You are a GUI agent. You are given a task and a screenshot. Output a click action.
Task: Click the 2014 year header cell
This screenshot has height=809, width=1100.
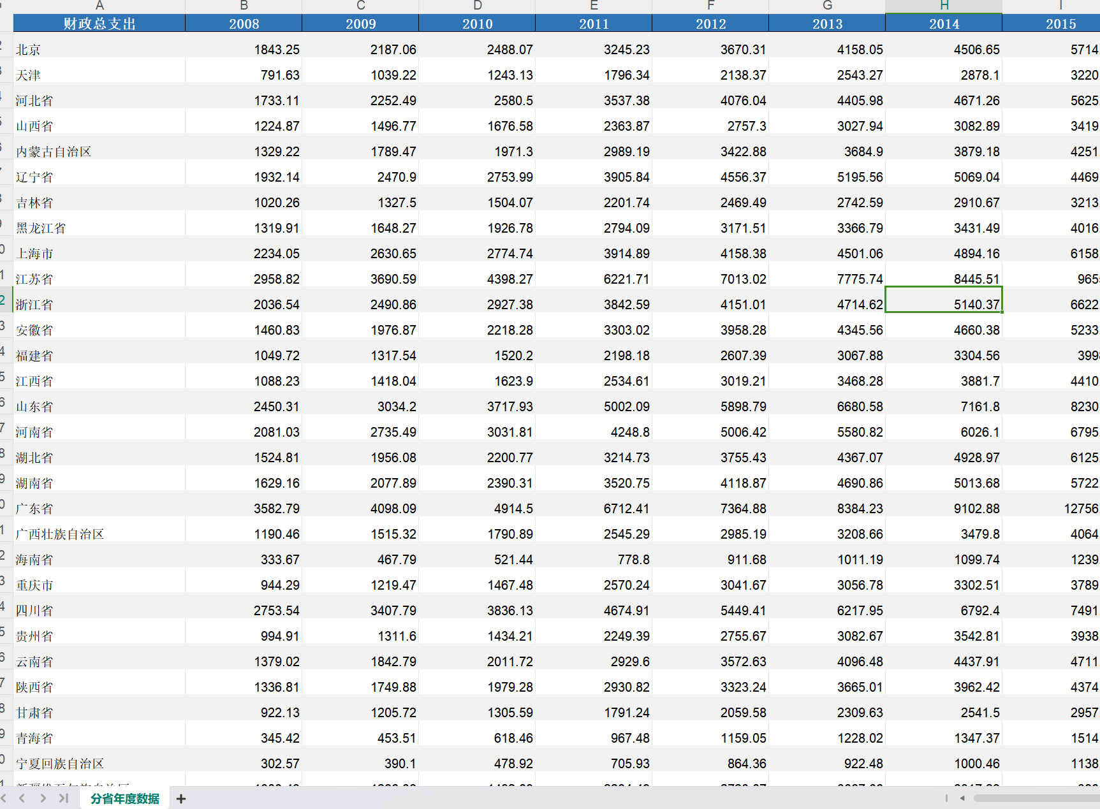[x=944, y=24]
